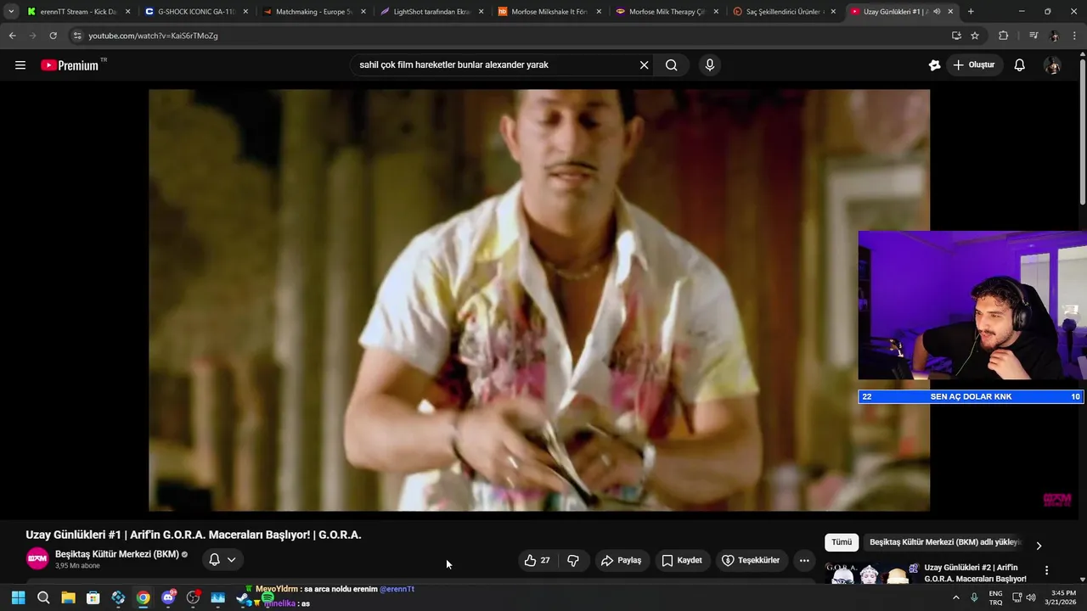Image resolution: width=1087 pixels, height=611 pixels.
Task: Save video with Kaydet button
Action: click(682, 560)
